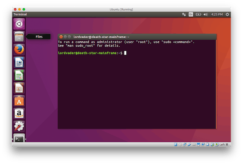Select the Terminal icon in the launcher
The height and width of the screenshot is (164, 243).
pos(19,138)
